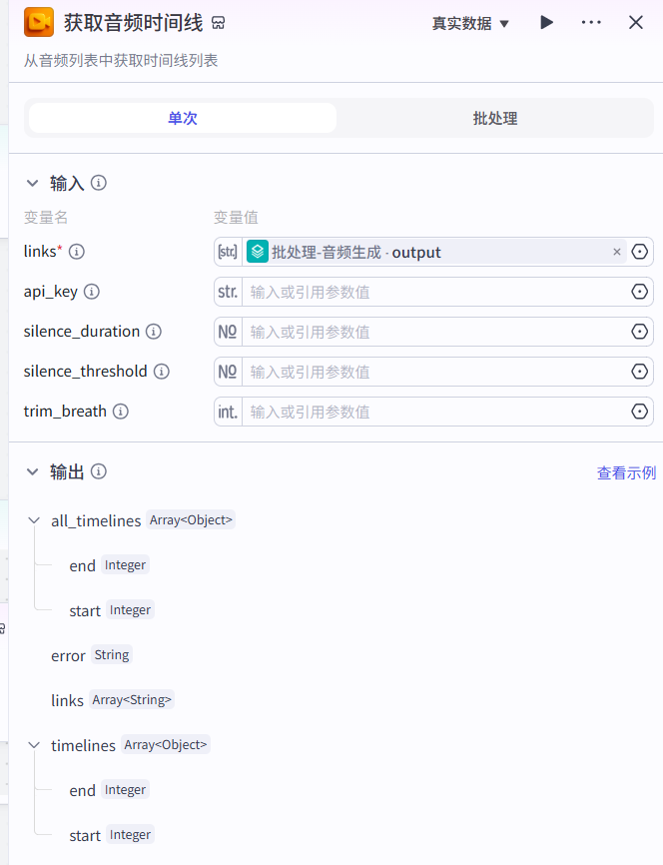This screenshot has width=663, height=865.
Task: Click the info icon next to links variable
Action: (76, 252)
